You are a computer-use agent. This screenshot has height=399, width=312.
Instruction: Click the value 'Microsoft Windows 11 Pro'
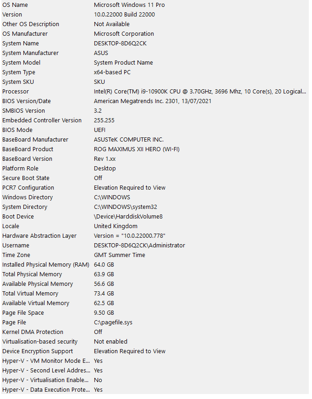click(x=129, y=5)
